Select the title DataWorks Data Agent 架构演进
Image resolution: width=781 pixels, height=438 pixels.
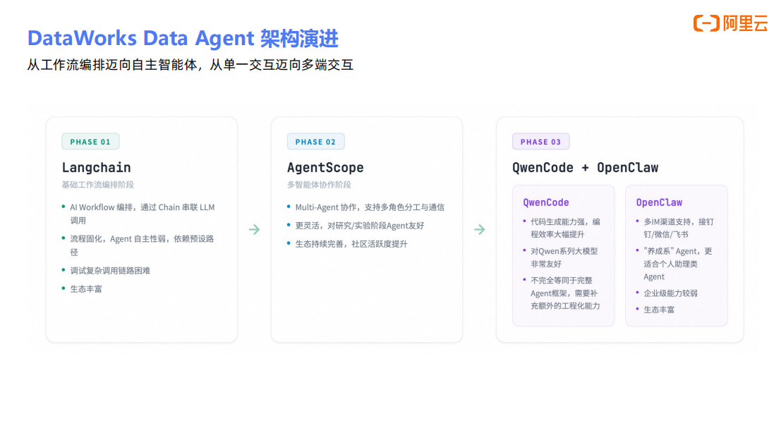[183, 38]
